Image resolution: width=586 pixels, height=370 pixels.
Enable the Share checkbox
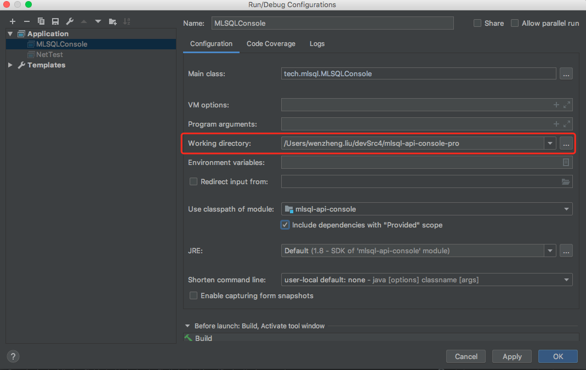click(x=477, y=23)
